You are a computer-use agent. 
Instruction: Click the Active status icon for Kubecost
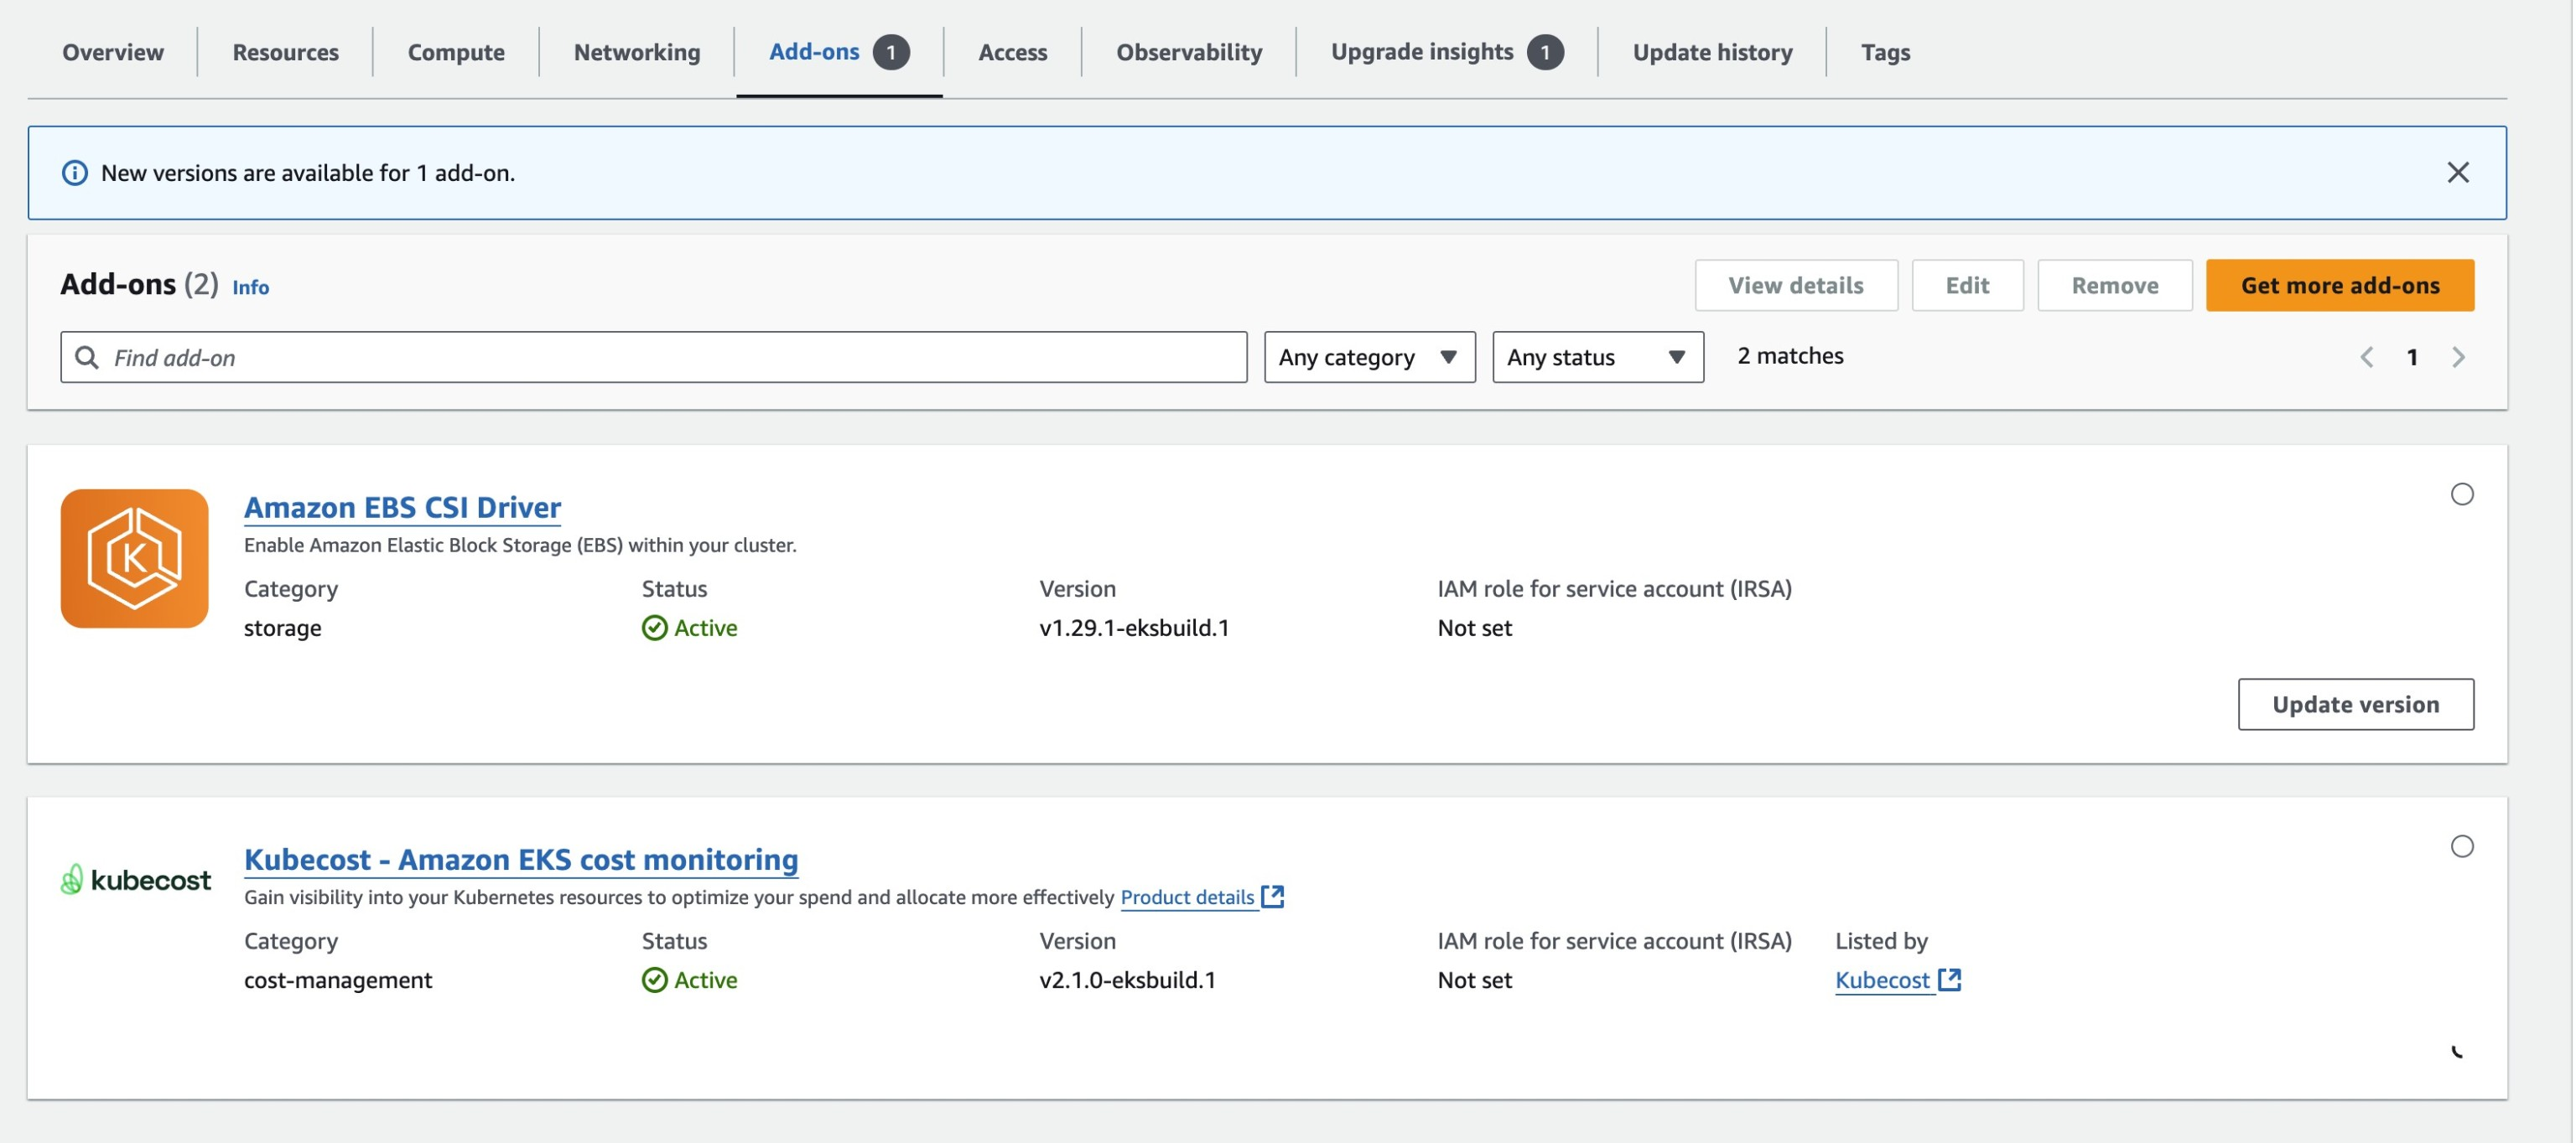[x=654, y=979]
